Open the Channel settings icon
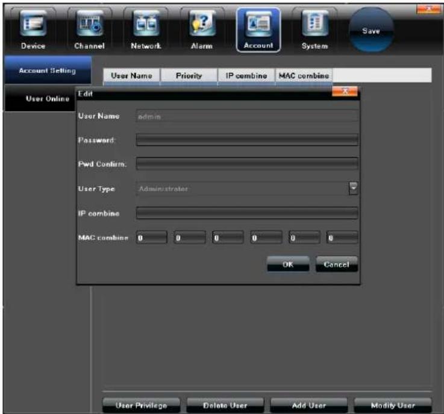The image size is (444, 414). click(90, 30)
